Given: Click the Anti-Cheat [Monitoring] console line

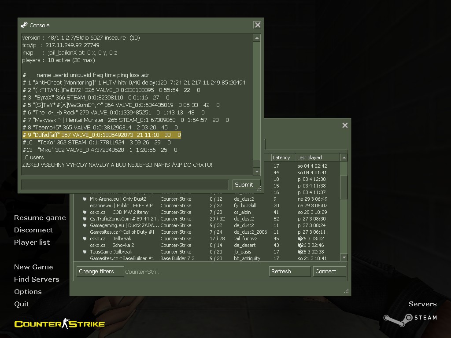Looking at the screenshot, I should click(x=134, y=83).
